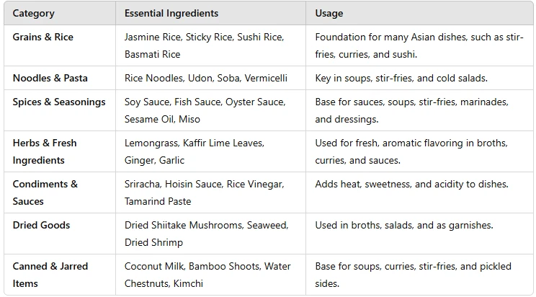Select the Spices & Seasonings category cell
Screen dimensions: 536x297
[60, 110]
